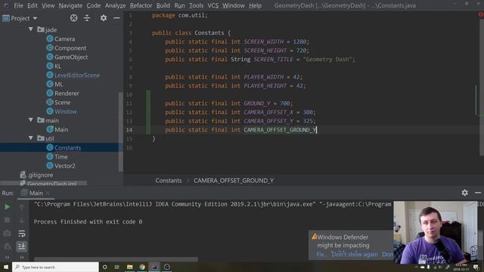Click the down stack trace arrow
Image resolution: width=484 pixels, height=272 pixels.
(22, 220)
